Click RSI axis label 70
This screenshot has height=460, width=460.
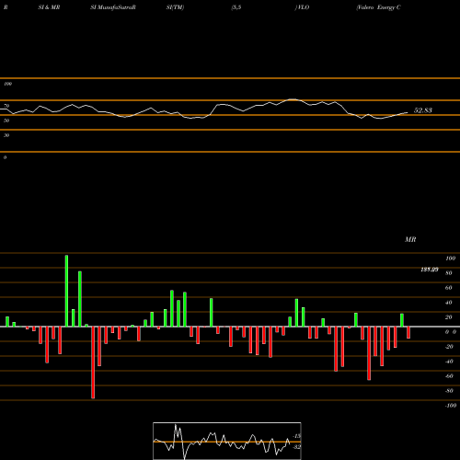[x=6, y=106]
